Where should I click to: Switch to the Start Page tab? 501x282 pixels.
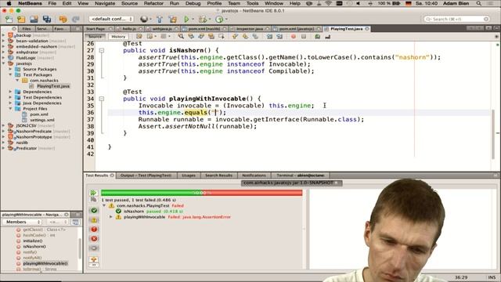click(x=96, y=29)
